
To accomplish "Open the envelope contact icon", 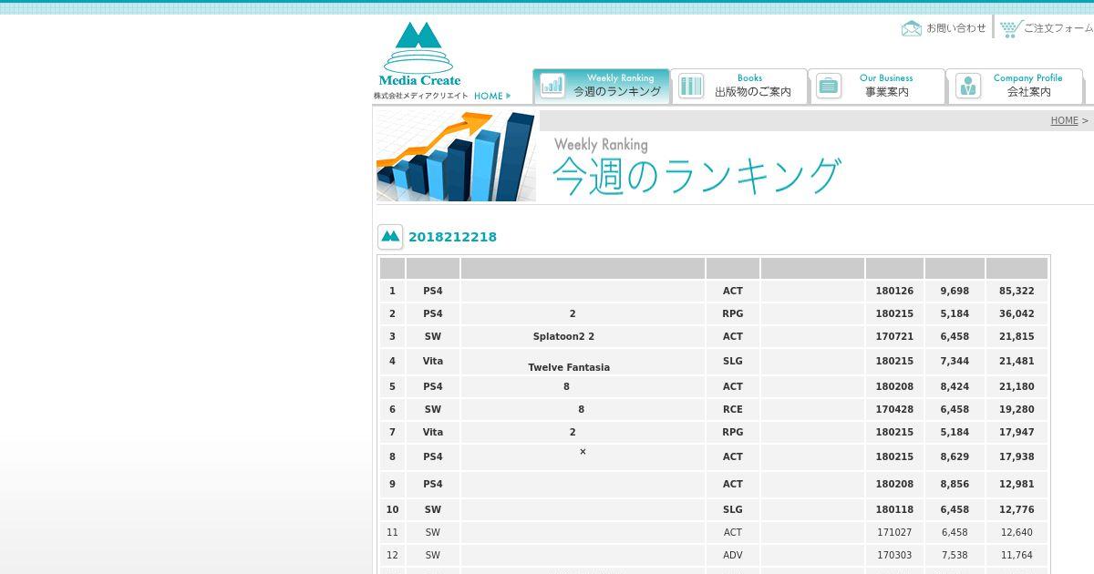I will tap(912, 28).
